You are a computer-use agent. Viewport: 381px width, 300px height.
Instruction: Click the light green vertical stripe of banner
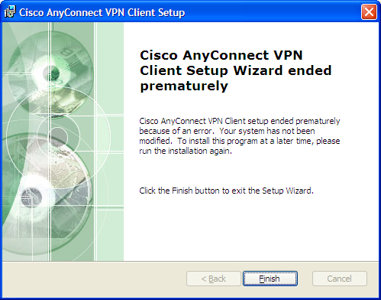pyautogui.click(x=110, y=142)
